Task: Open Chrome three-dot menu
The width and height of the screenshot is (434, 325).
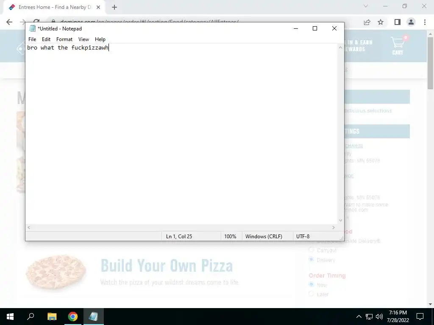Action: pos(425,22)
